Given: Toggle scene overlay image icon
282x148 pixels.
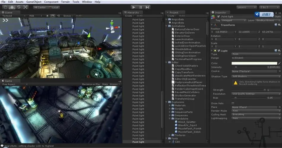Looking at the screenshot, I should click(x=53, y=16).
